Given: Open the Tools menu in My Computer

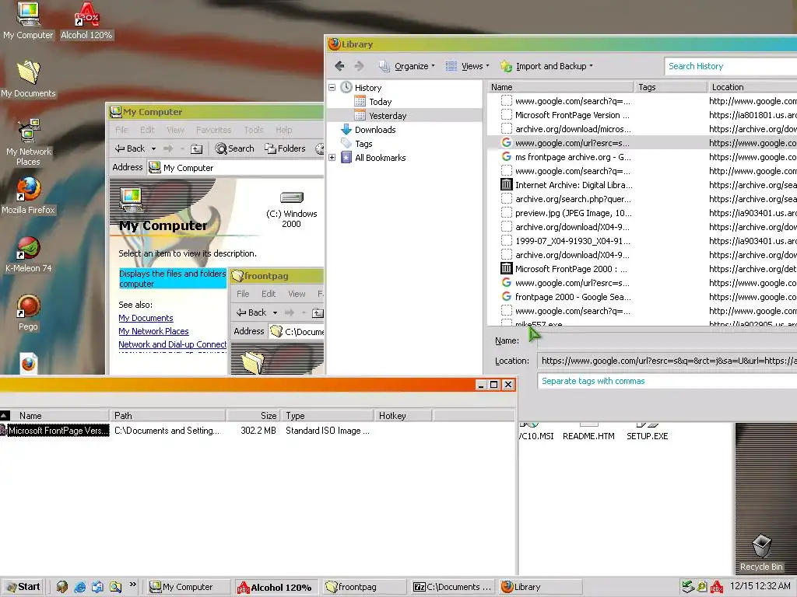Looking at the screenshot, I should tap(254, 130).
